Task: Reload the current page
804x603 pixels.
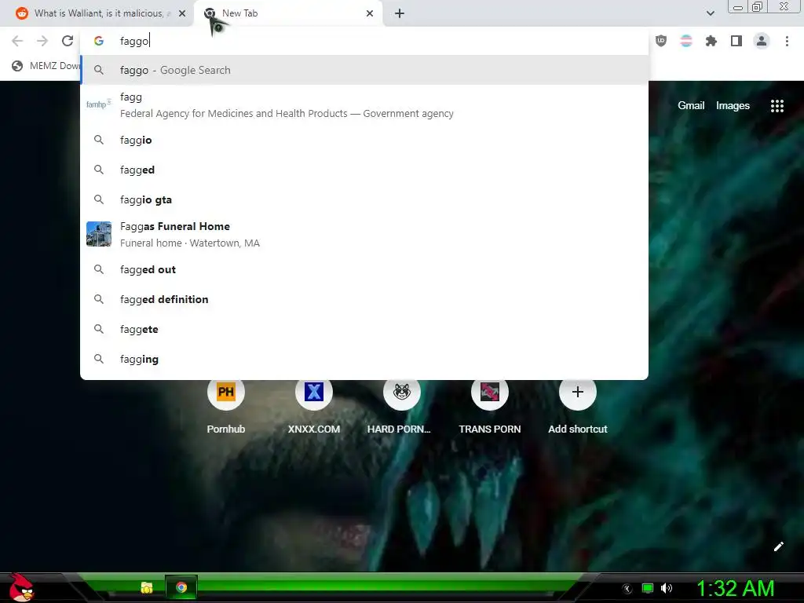Action: pos(68,41)
